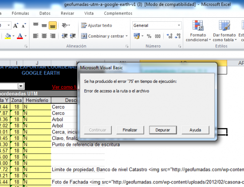Screen dimensions: 244x187
Task: Open font color dropdown arrow
Action: tap(26, 36)
